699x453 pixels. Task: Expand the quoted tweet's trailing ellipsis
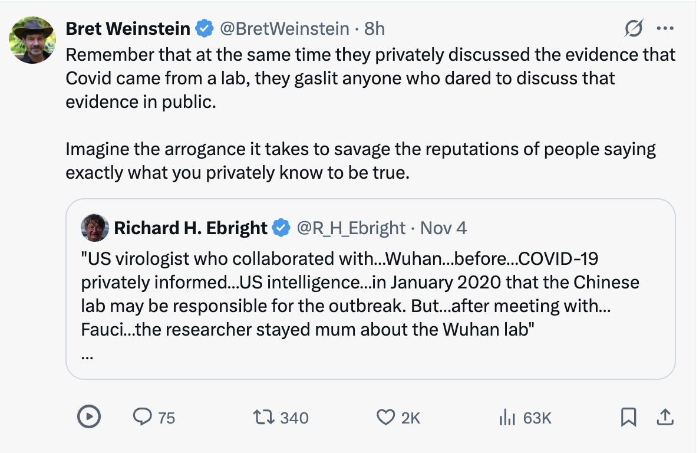(87, 356)
